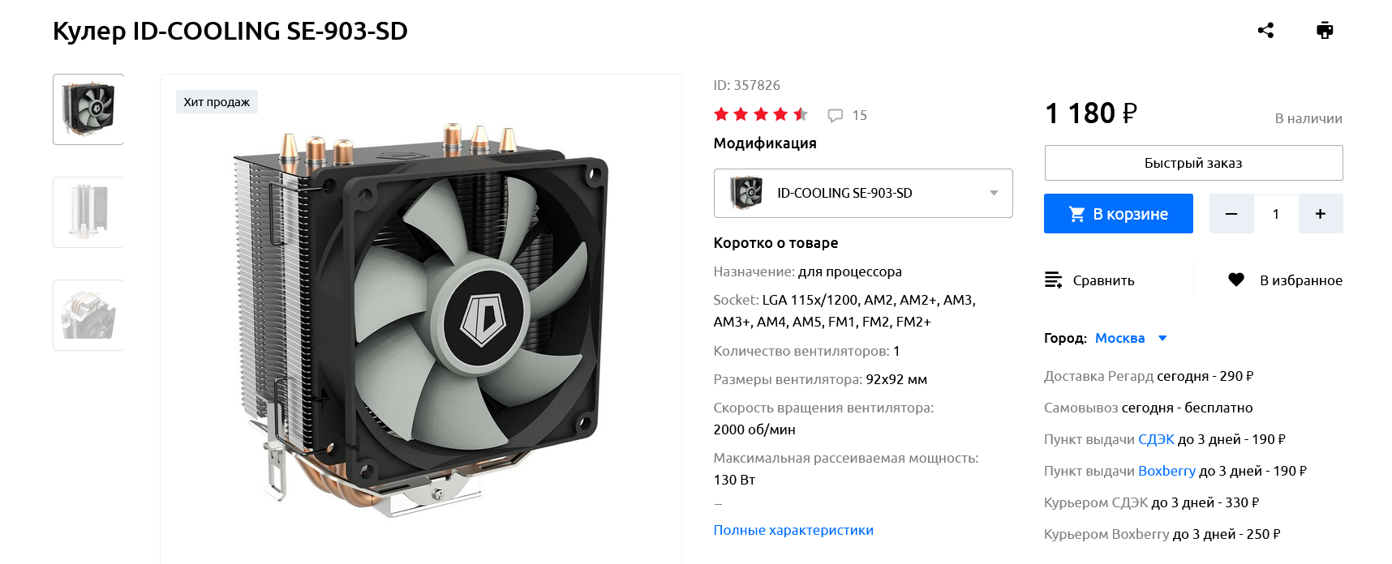Click the star rating

click(761, 114)
